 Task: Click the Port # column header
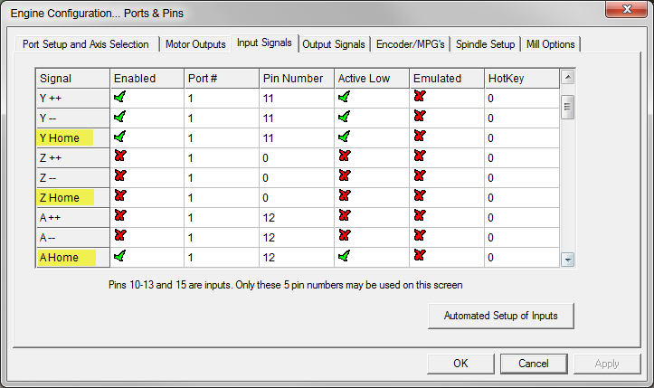(222, 79)
